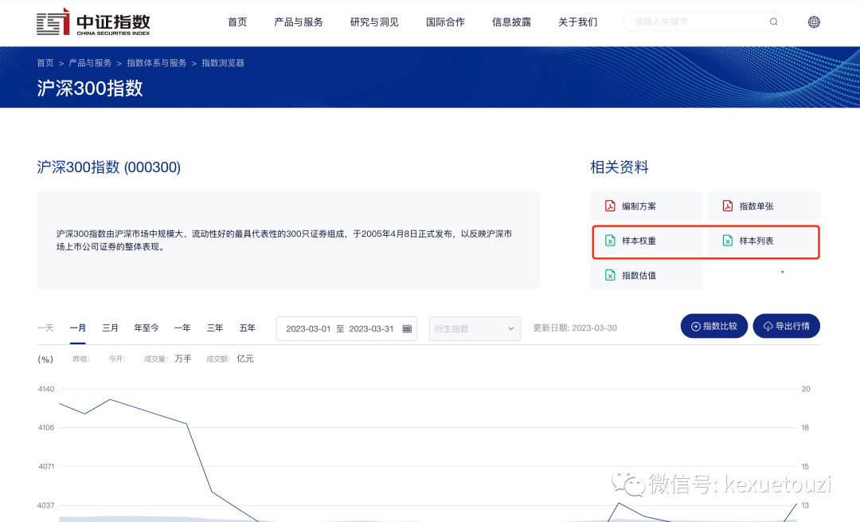Screen dimensions: 860x522
Task: Click the 4140 chart axis label
Action: (46, 389)
